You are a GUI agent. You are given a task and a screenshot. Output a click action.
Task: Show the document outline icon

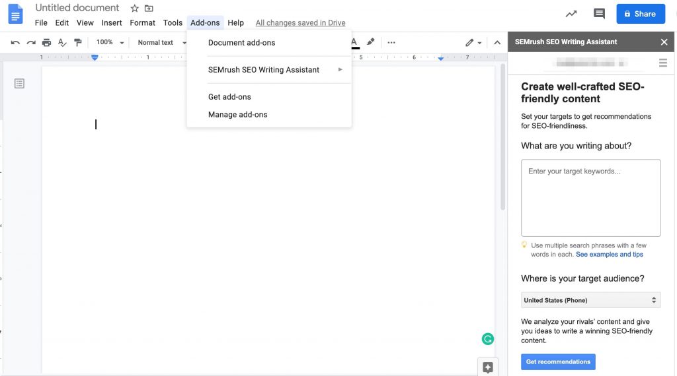[19, 84]
